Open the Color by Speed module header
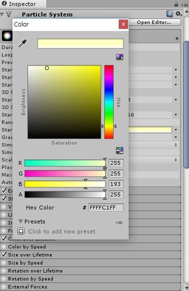 [x=90, y=246]
